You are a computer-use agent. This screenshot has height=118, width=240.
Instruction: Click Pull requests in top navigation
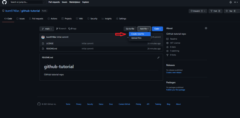pos(54,2)
